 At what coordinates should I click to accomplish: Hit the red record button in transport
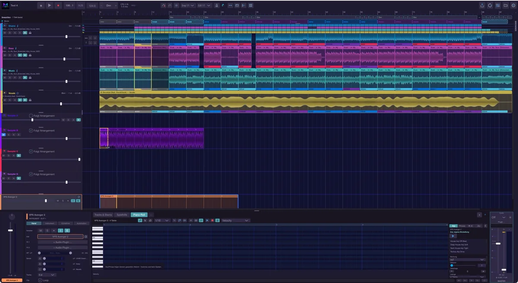(58, 5)
